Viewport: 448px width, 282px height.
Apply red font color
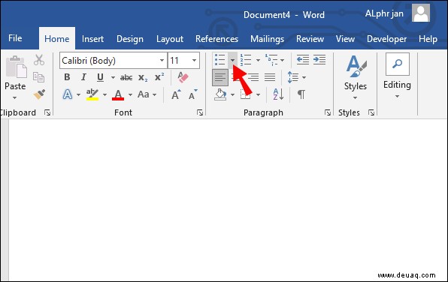point(118,94)
